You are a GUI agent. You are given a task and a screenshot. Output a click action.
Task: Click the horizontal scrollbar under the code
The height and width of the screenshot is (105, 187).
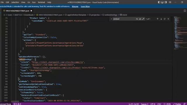(15, 101)
